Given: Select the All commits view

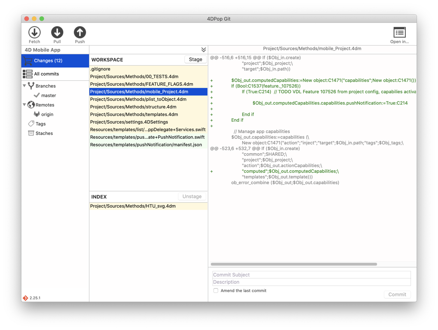Looking at the screenshot, I should 46,74.
